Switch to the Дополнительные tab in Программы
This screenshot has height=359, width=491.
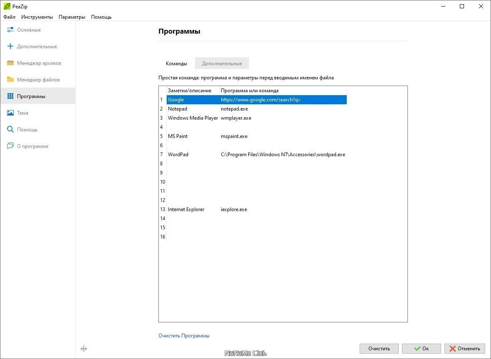[x=222, y=63]
